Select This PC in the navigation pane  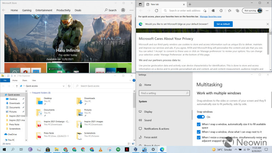tap(10, 140)
